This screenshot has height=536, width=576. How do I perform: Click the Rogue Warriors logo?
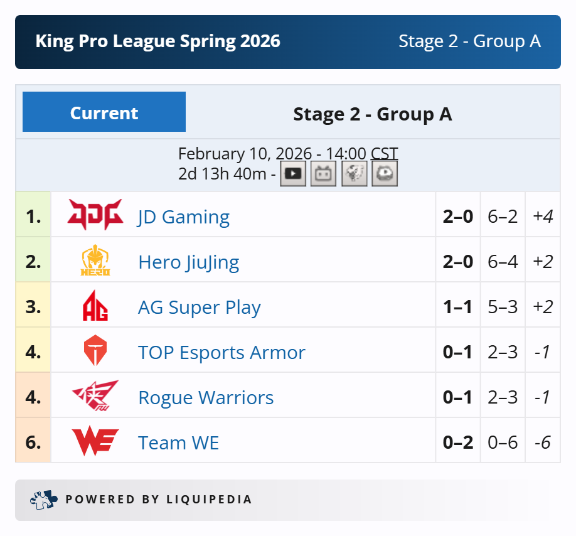coord(95,395)
